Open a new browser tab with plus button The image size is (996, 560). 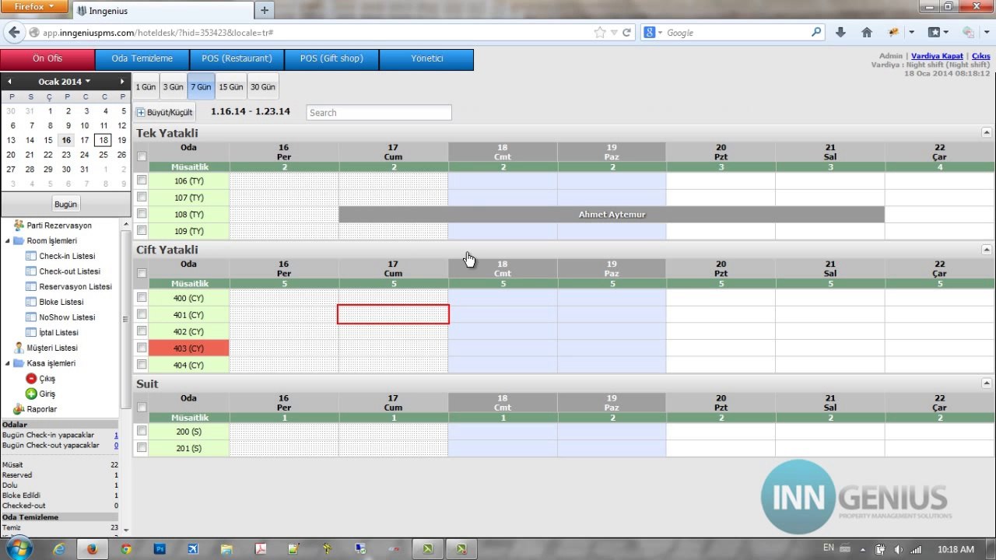coord(265,10)
